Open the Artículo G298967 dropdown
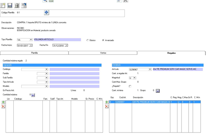 [150, 69]
